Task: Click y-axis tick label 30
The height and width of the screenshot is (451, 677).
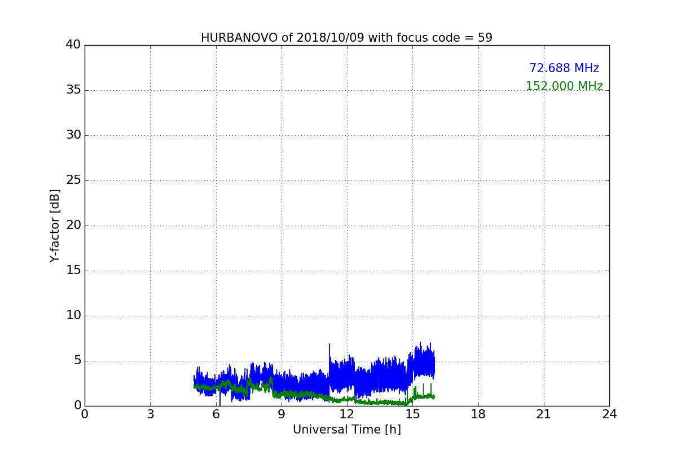Action: click(x=73, y=135)
